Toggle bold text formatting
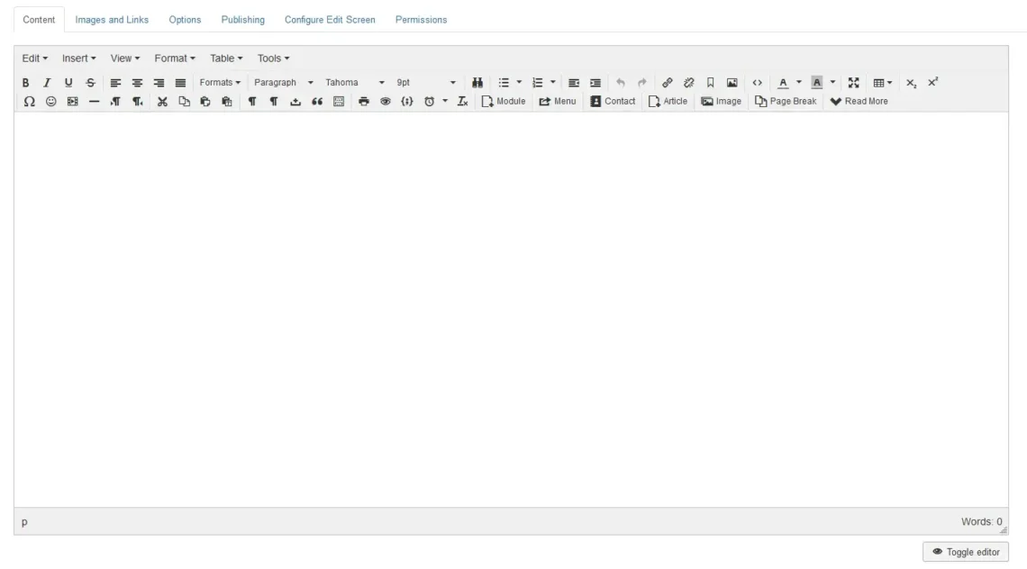This screenshot has width=1027, height=569. pos(27,80)
